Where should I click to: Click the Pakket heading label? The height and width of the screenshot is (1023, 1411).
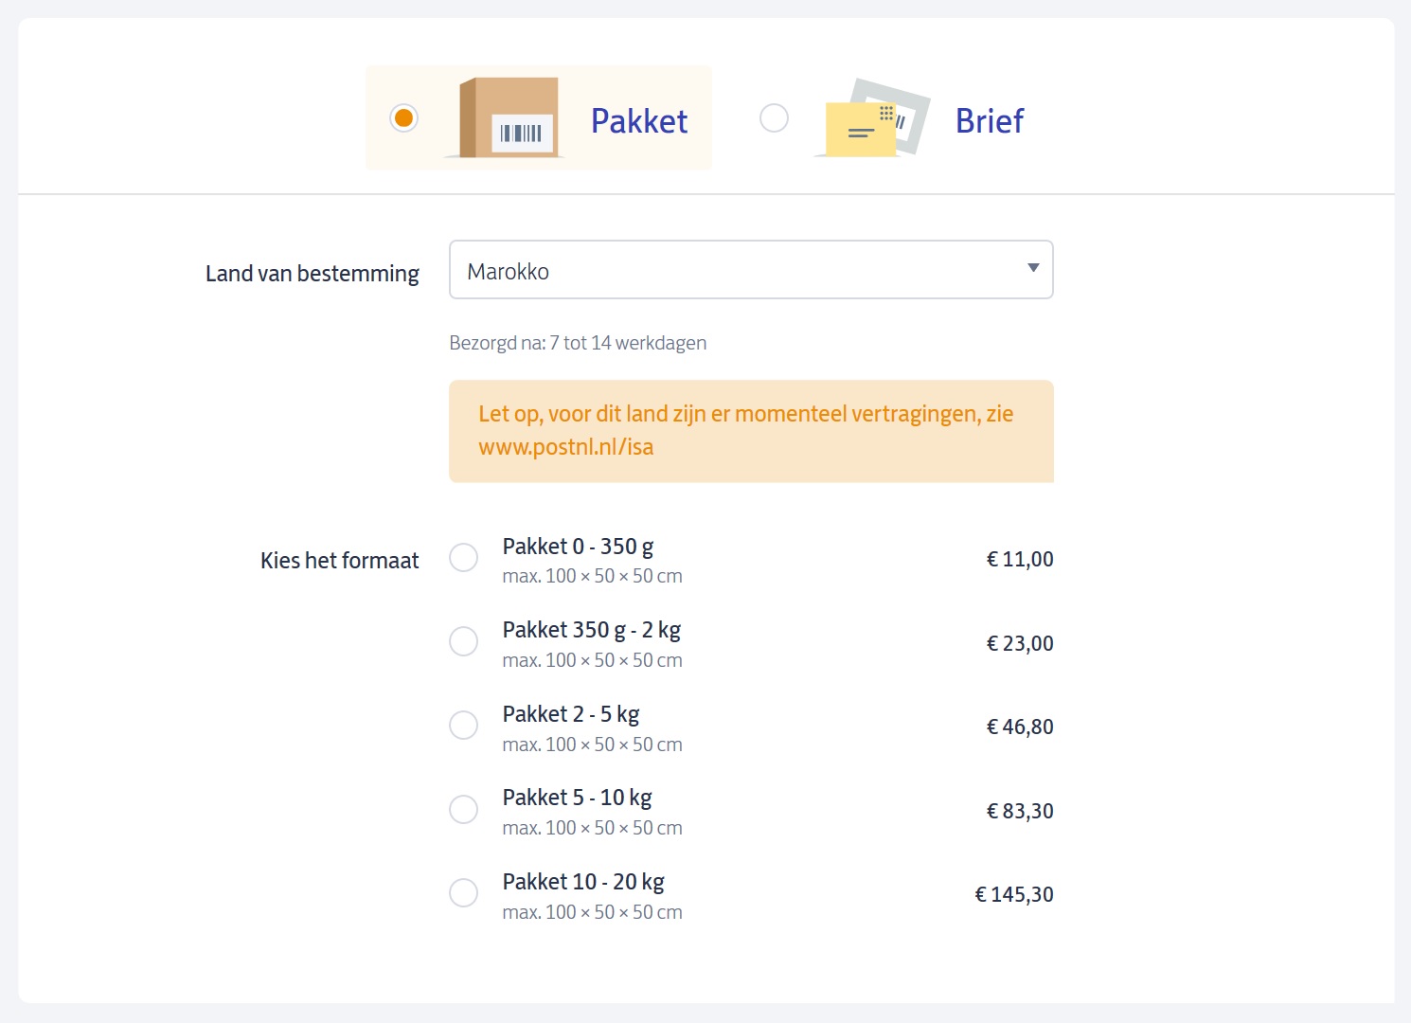(639, 121)
